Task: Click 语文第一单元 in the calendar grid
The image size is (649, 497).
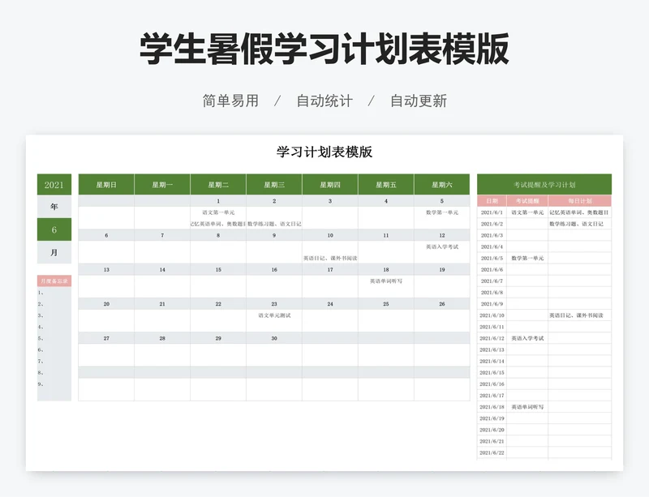Action: point(218,212)
